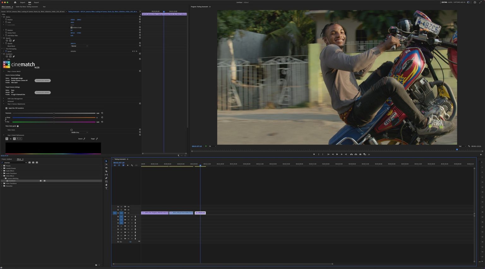
Task: Toggle visibility of video track V1
Action: [x=128, y=213]
